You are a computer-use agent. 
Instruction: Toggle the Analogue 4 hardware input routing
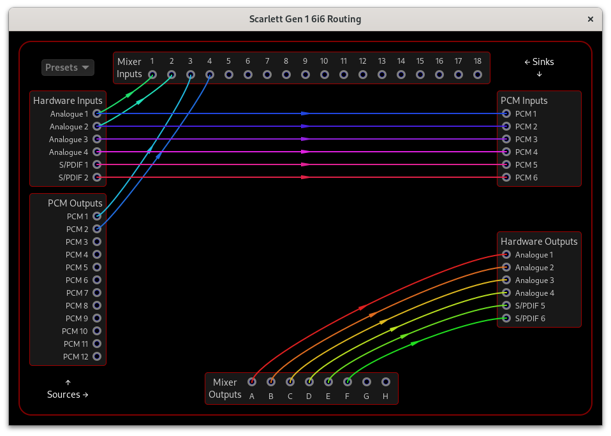(97, 152)
